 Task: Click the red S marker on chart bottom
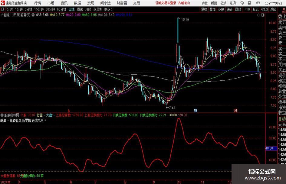click(x=69, y=111)
